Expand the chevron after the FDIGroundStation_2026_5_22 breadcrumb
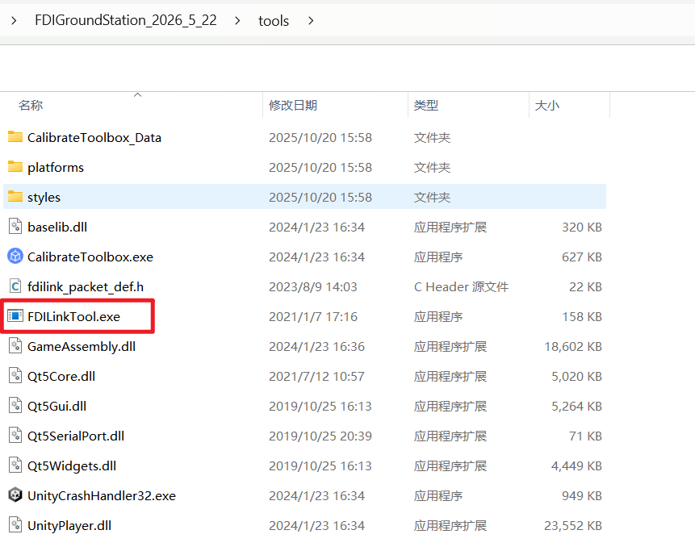The width and height of the screenshot is (695, 551). click(237, 20)
